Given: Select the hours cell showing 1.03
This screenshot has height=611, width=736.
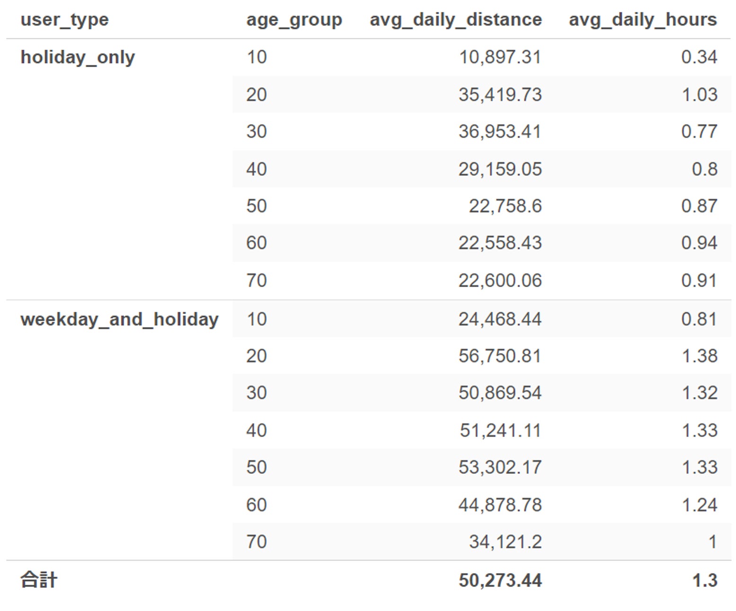Looking at the screenshot, I should [x=699, y=95].
